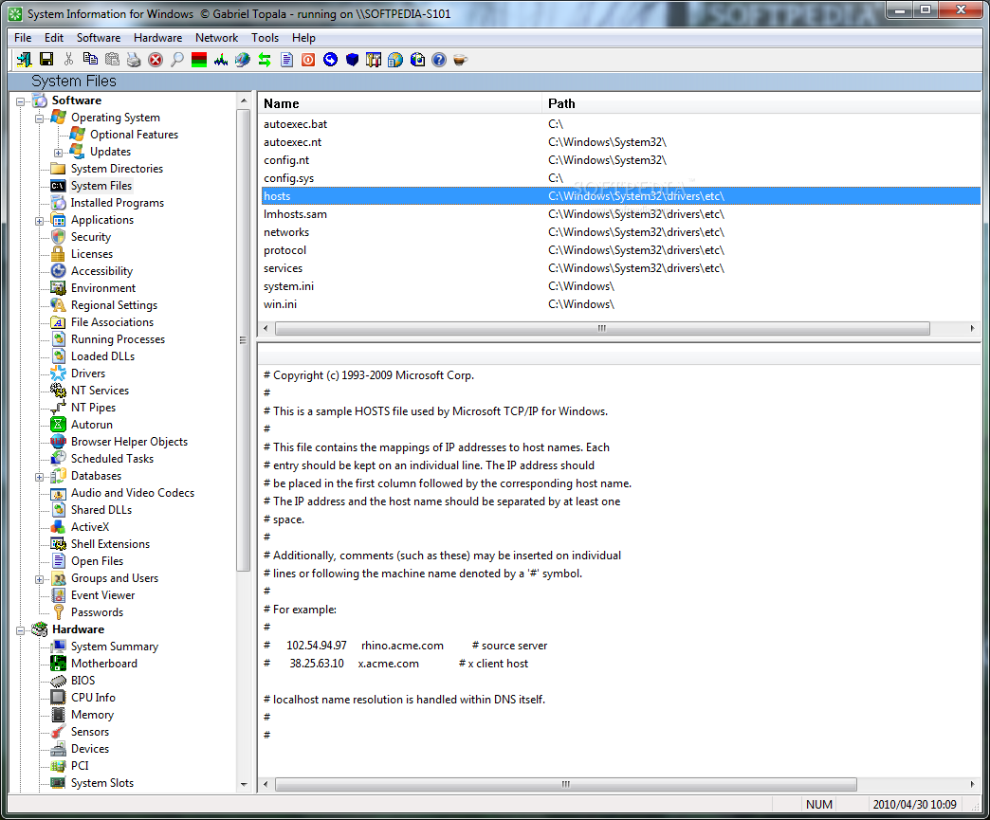The width and height of the screenshot is (990, 820).
Task: Open Motherboard under Hardware
Action: pyautogui.click(x=103, y=663)
